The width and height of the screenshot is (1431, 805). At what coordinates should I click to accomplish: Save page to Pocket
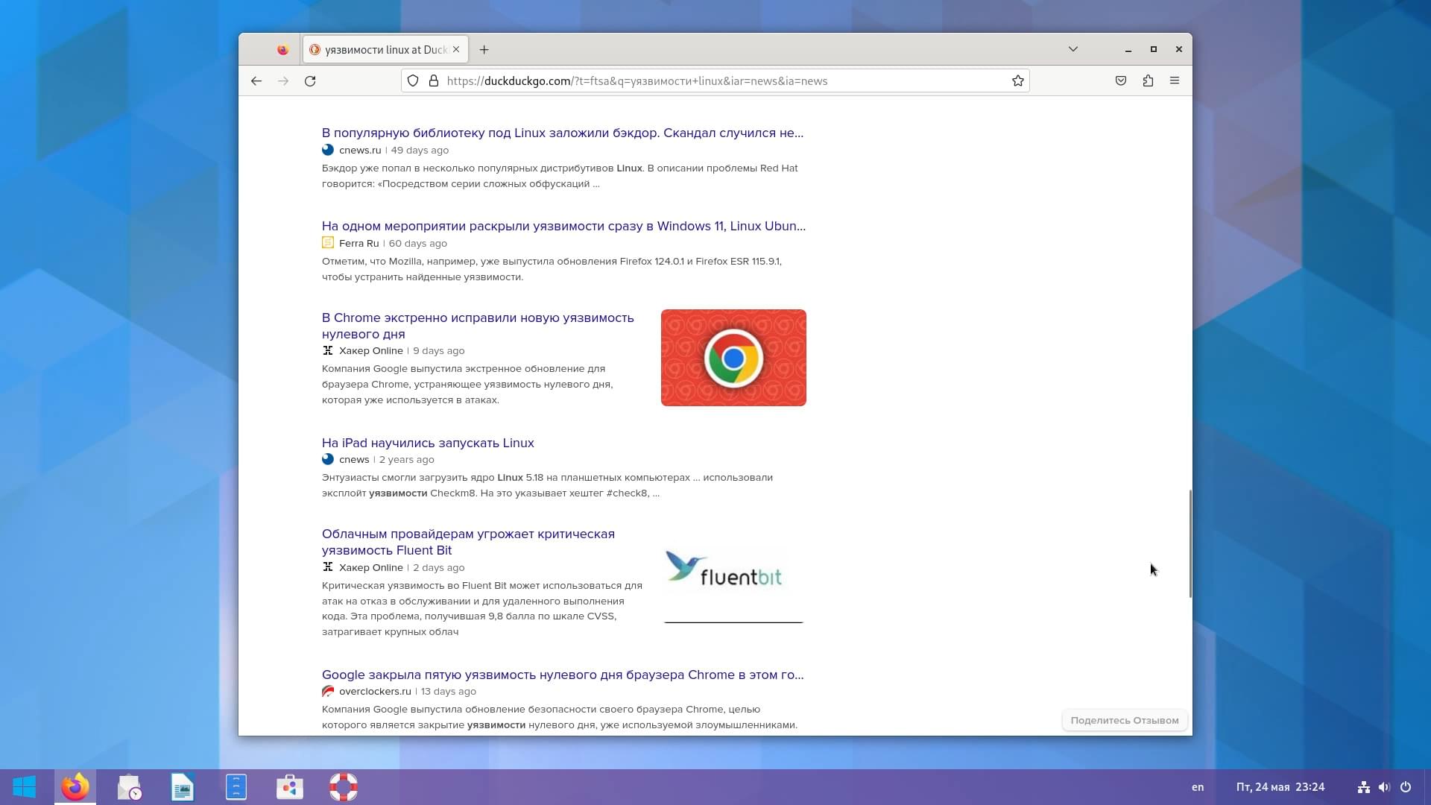pos(1121,81)
